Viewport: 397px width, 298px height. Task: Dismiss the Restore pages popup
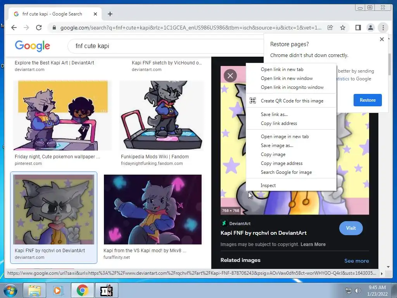[x=382, y=39]
